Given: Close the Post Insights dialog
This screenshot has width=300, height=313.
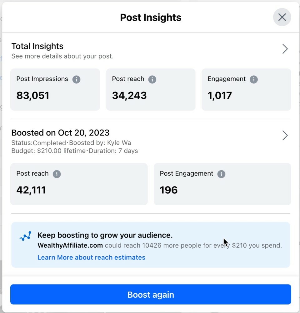Looking at the screenshot, I should [x=282, y=17].
